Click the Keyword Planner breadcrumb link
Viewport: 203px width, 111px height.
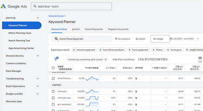click(x=56, y=16)
